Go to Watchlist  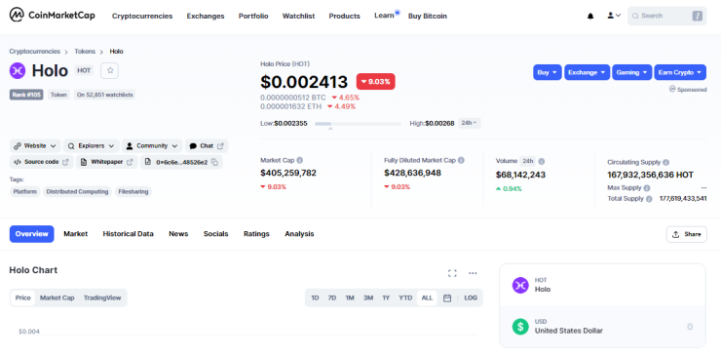click(298, 17)
